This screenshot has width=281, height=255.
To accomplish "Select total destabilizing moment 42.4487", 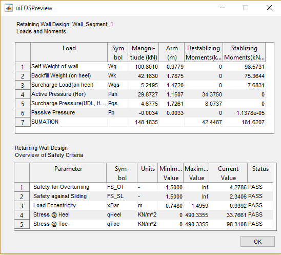I will click(204, 122).
